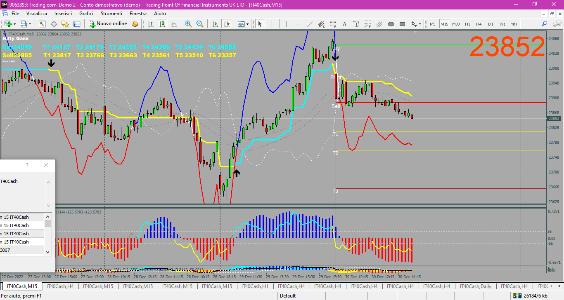Click the dialog list scrollbar down arrow

[x=48, y=252]
